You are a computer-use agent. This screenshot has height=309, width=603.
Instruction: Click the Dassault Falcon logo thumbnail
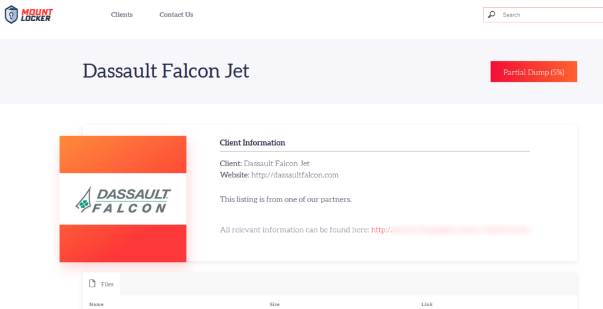pyautogui.click(x=123, y=199)
